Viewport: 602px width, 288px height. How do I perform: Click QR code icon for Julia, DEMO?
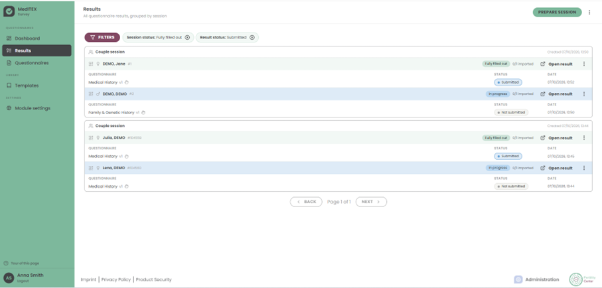91,138
